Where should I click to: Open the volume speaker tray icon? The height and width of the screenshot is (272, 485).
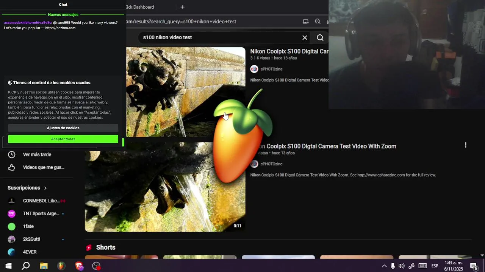(x=402, y=266)
